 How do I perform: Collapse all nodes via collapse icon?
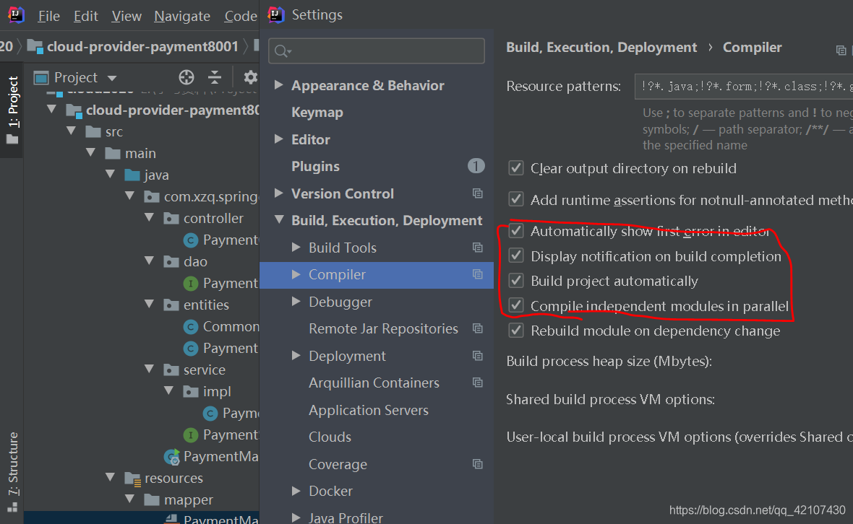click(215, 77)
